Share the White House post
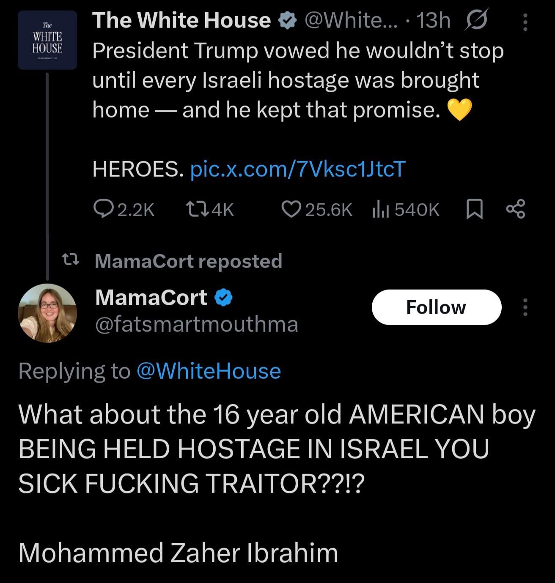The height and width of the screenshot is (583, 555). click(x=515, y=209)
